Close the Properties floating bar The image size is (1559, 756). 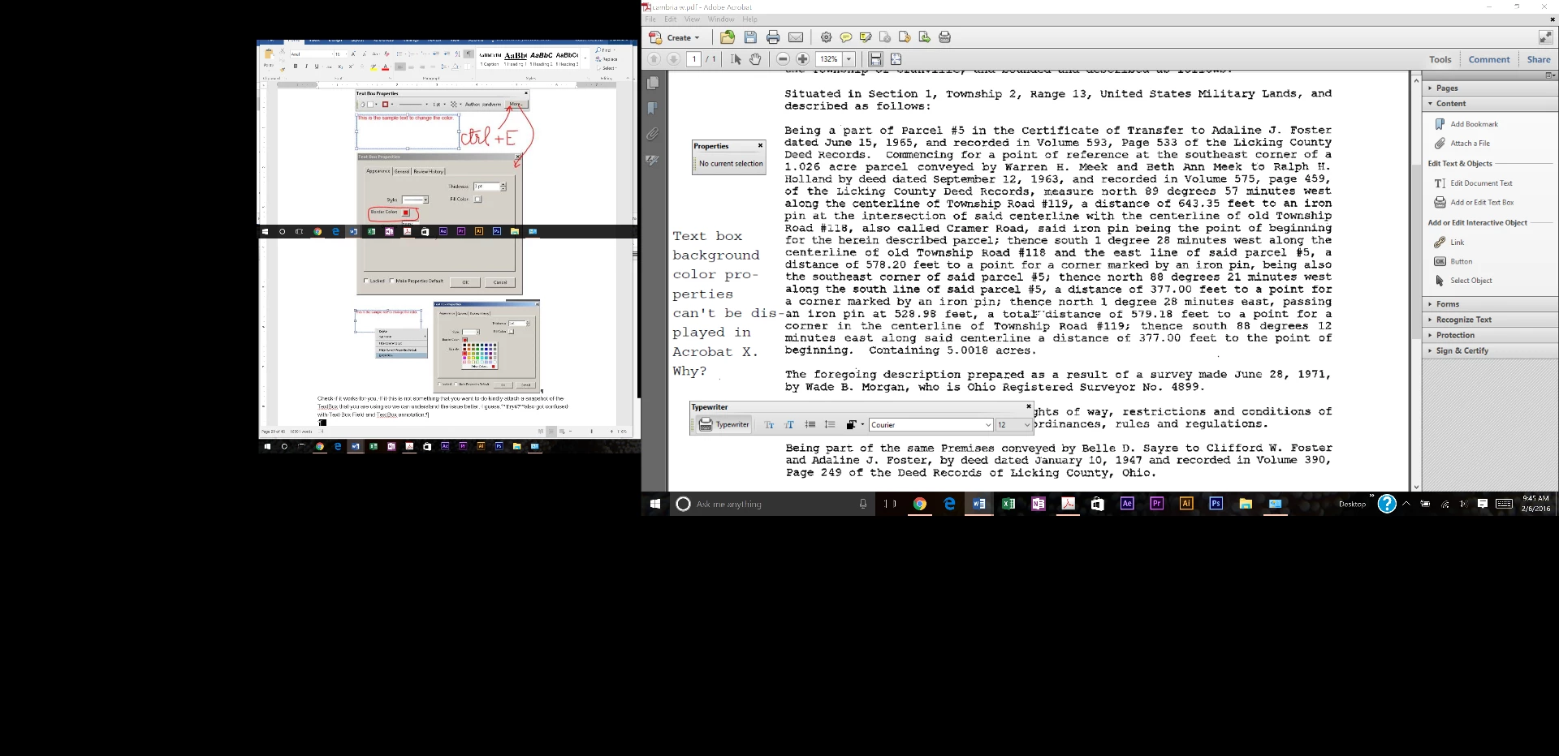[x=760, y=146]
